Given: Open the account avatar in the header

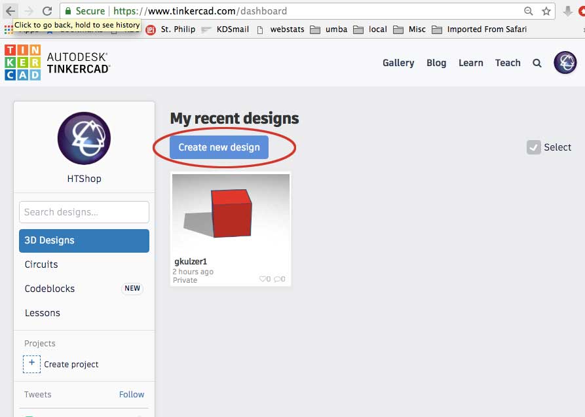Looking at the screenshot, I should (565, 62).
